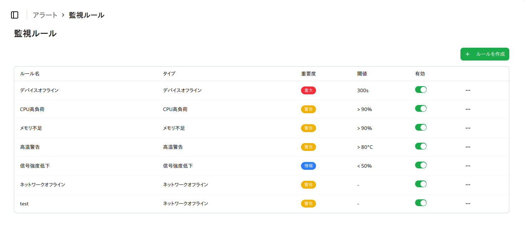Open more options for メモリ不足 rule
This screenshot has width=525, height=236.
(468, 128)
